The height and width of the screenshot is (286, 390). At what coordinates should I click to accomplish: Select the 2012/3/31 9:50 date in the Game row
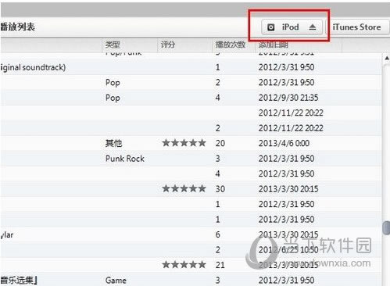click(x=286, y=281)
